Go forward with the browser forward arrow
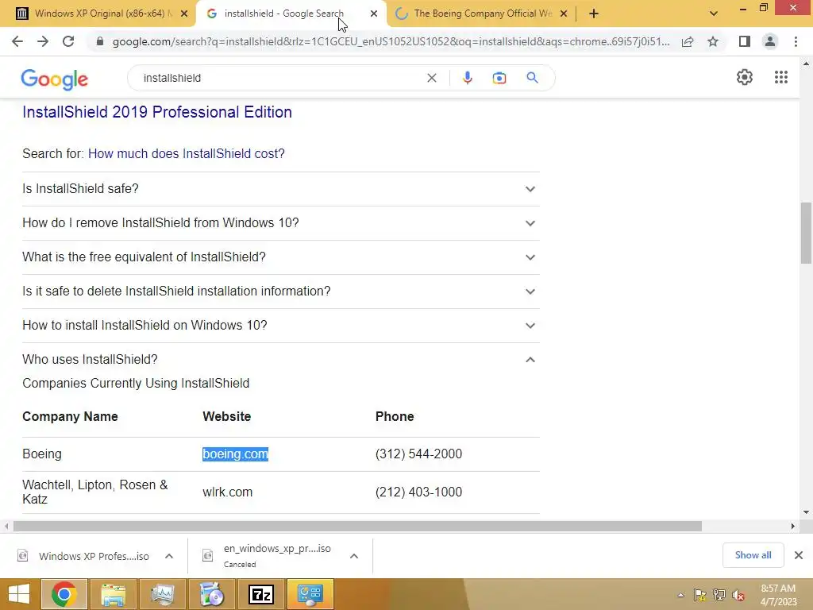The width and height of the screenshot is (813, 610). click(43, 41)
